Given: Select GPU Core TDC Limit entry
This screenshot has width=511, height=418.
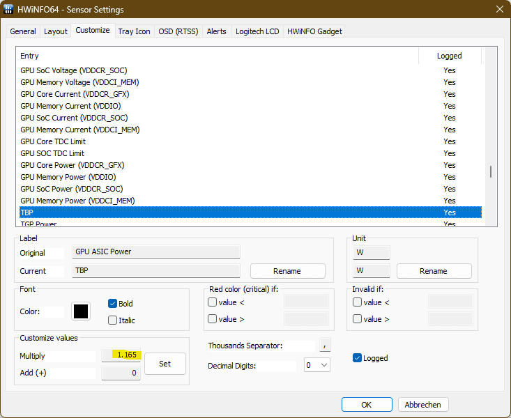Looking at the screenshot, I should pos(250,141).
